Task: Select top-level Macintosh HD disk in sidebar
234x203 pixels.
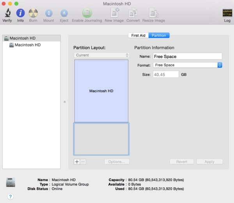Action: click(32, 38)
